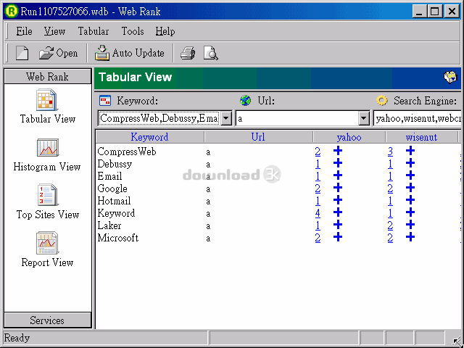This screenshot has height=348, width=464.
Task: Click the Search Engine combo box field
Action: click(418, 119)
